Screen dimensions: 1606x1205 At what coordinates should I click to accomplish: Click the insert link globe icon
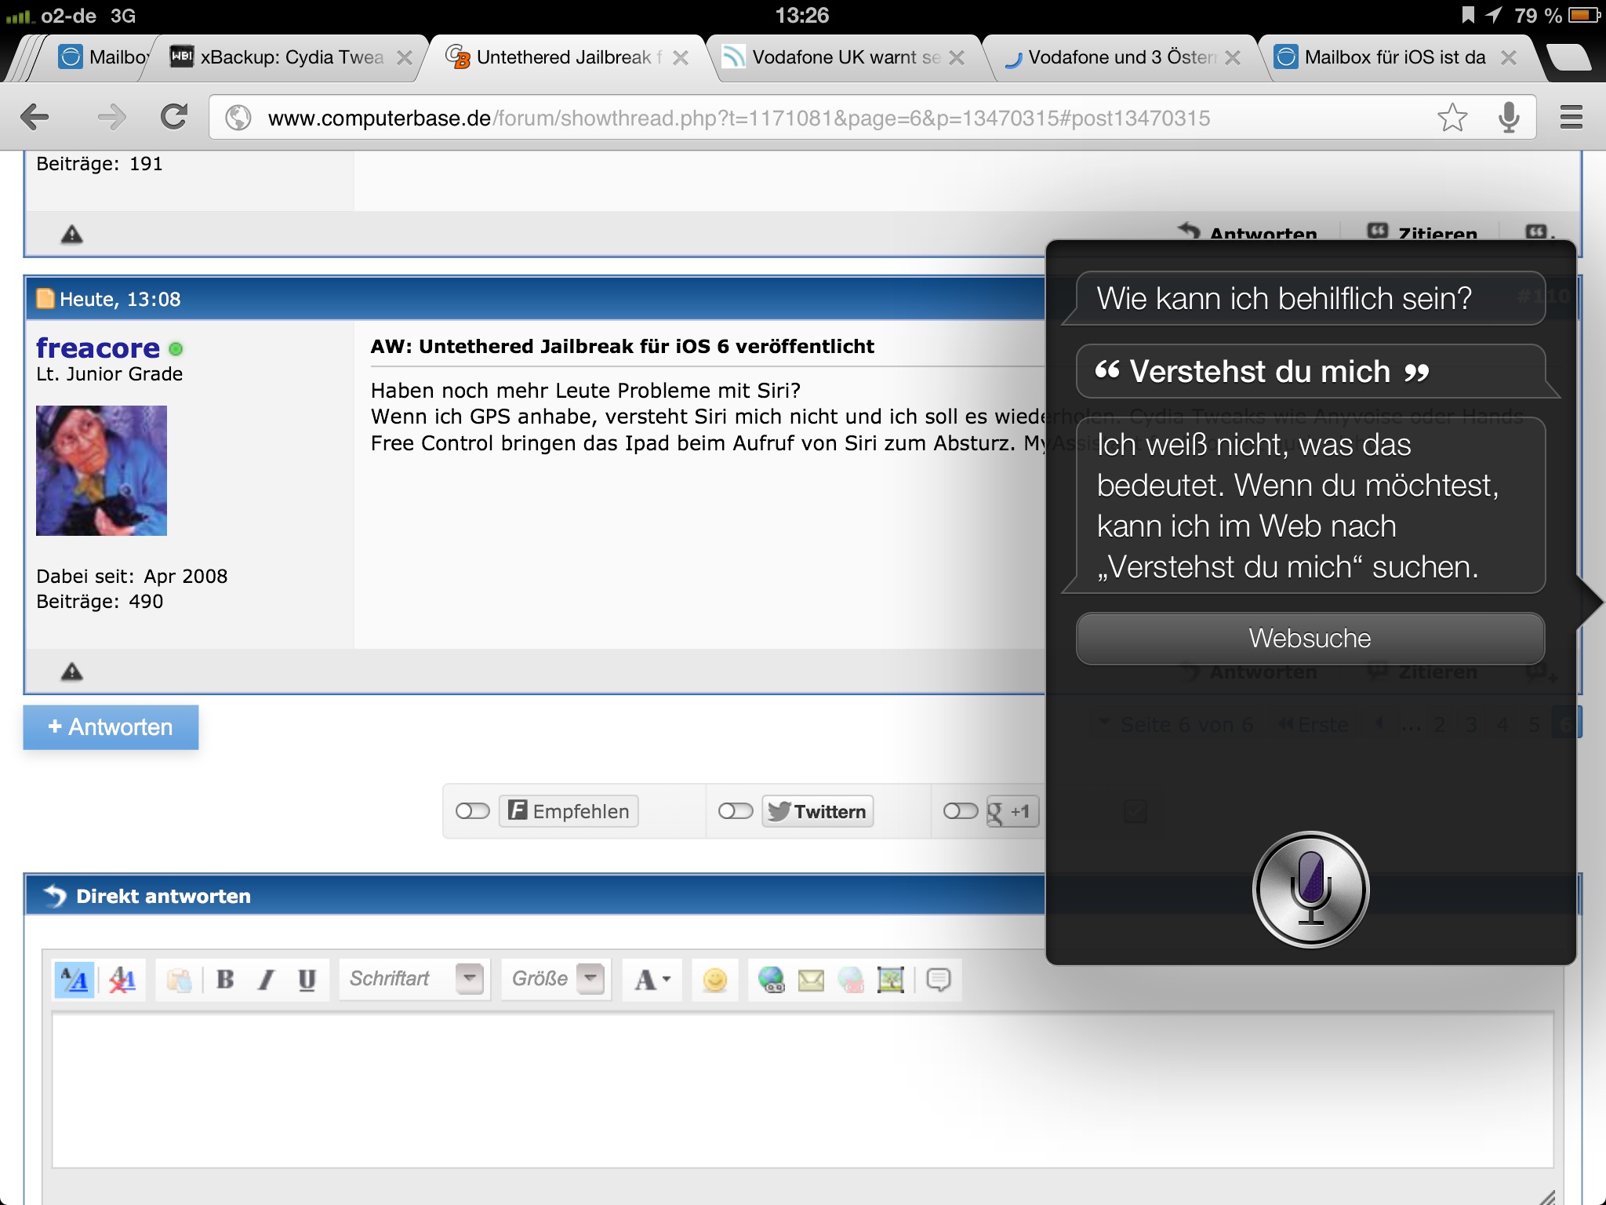771,979
